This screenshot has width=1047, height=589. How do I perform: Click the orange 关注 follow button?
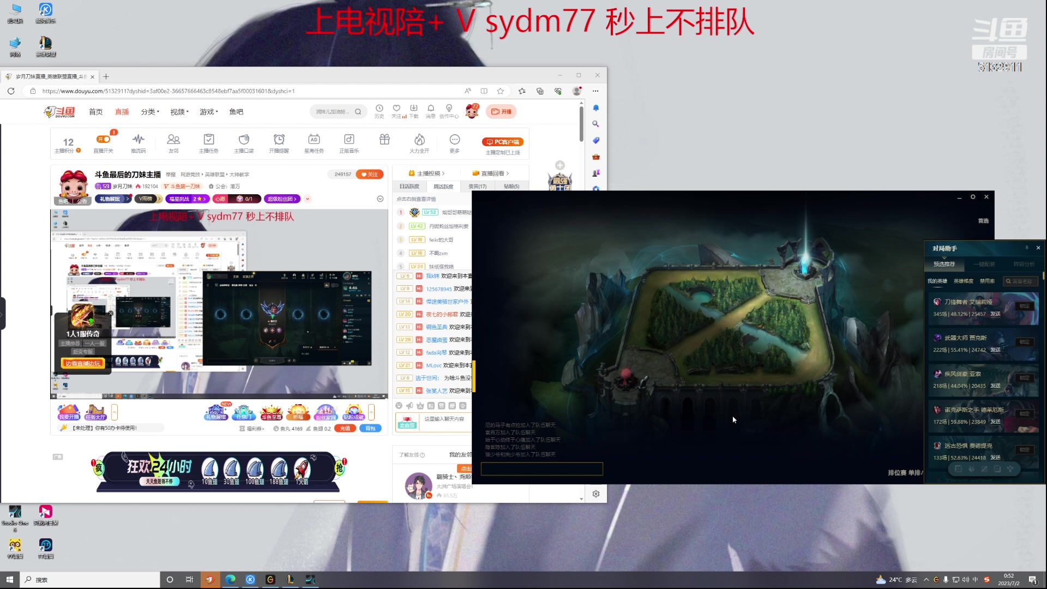[369, 174]
